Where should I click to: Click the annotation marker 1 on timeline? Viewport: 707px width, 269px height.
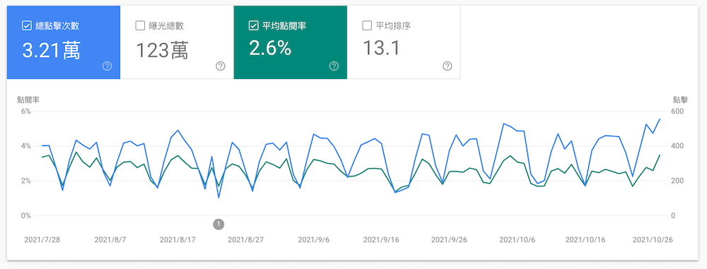coord(218,224)
